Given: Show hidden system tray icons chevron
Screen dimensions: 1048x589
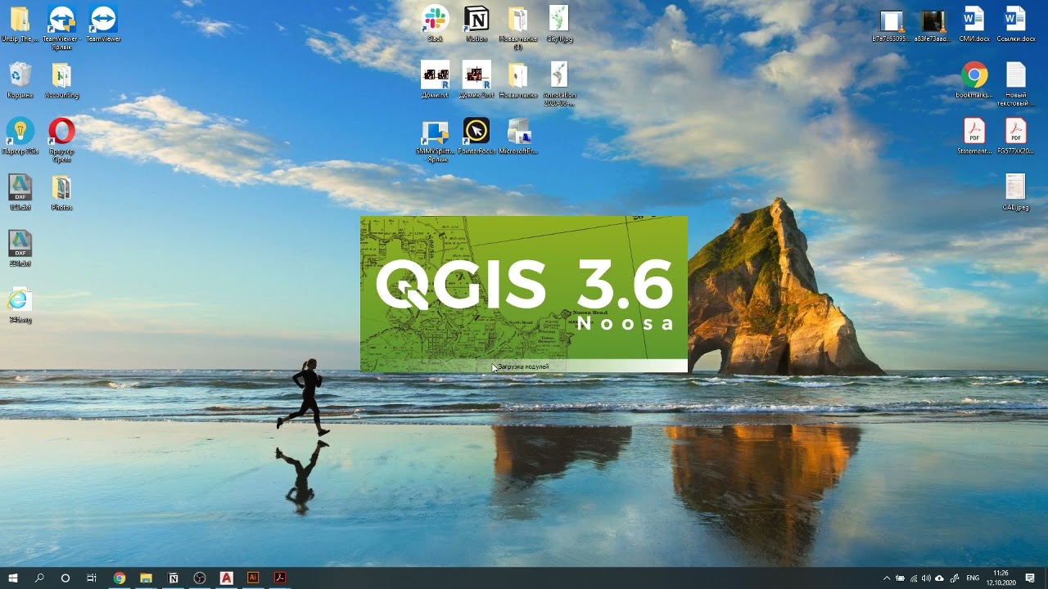Looking at the screenshot, I should click(x=887, y=578).
